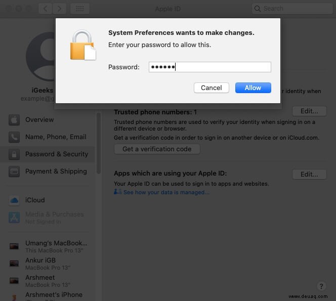Cancel the password dialog
Viewport: 336px width, 301px height.
(x=212, y=88)
